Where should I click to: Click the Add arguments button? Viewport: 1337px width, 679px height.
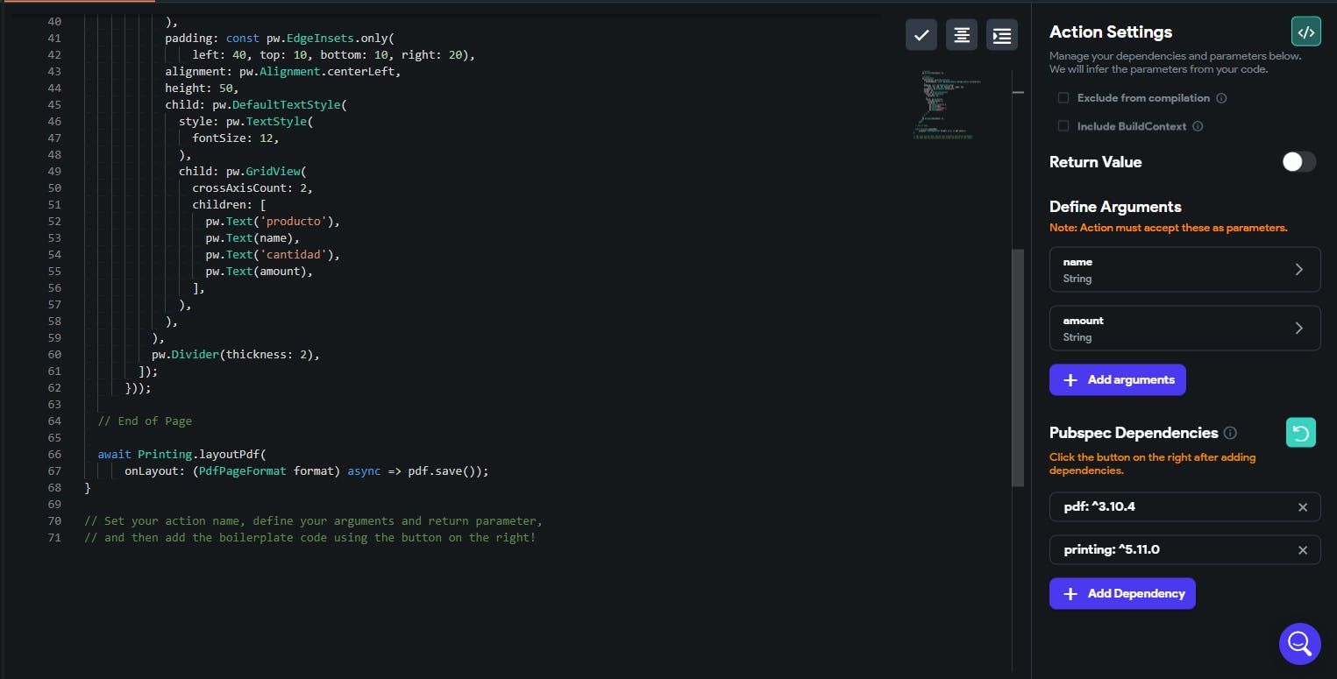coord(1117,380)
